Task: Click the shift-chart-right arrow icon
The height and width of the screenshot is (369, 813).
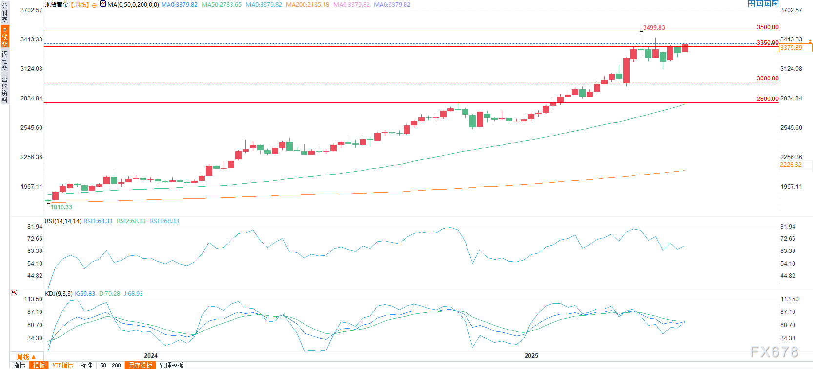Action: click(x=775, y=4)
